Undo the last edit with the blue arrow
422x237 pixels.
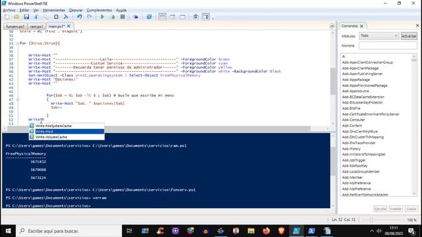pyautogui.click(x=79, y=17)
